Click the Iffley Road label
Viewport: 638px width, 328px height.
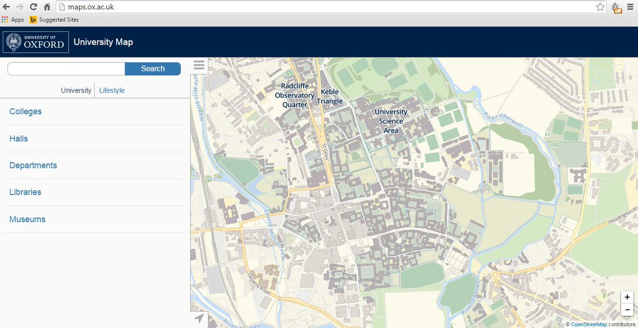[x=505, y=298]
